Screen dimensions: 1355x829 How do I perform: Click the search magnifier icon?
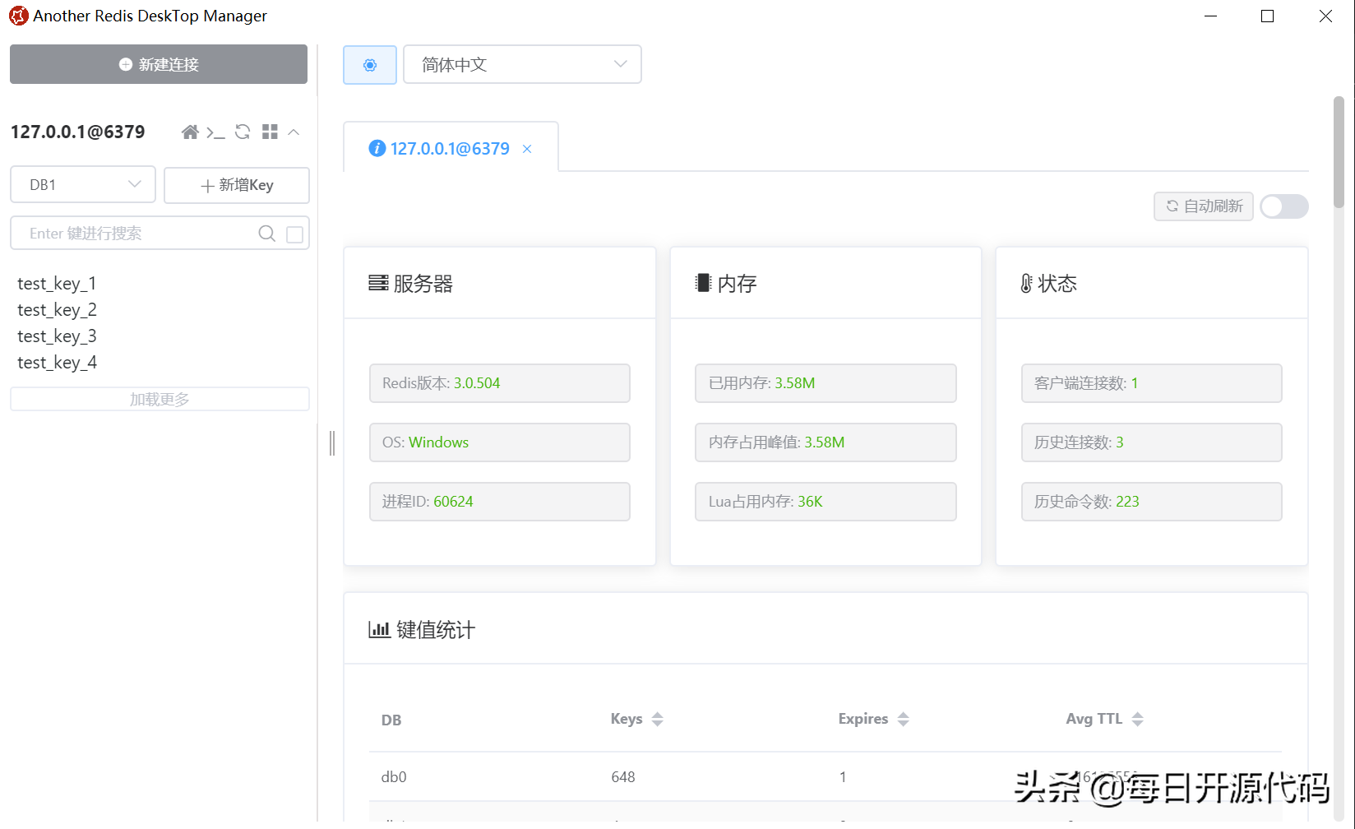[266, 234]
